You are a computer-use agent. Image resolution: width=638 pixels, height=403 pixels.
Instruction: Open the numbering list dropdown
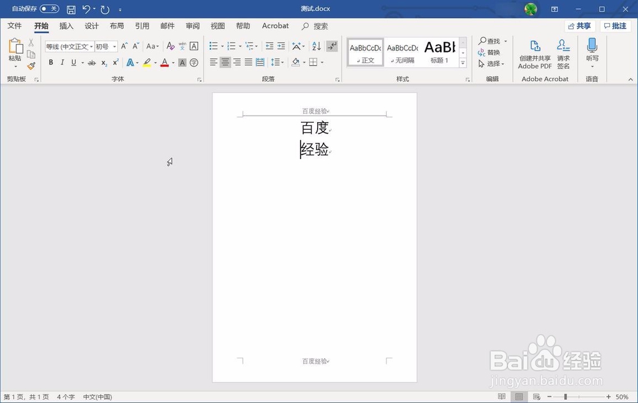click(x=240, y=47)
